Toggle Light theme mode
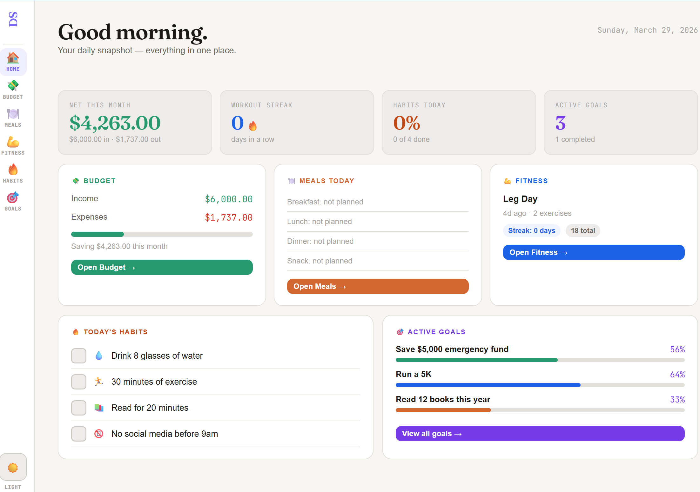Image resolution: width=700 pixels, height=492 pixels. pyautogui.click(x=13, y=467)
